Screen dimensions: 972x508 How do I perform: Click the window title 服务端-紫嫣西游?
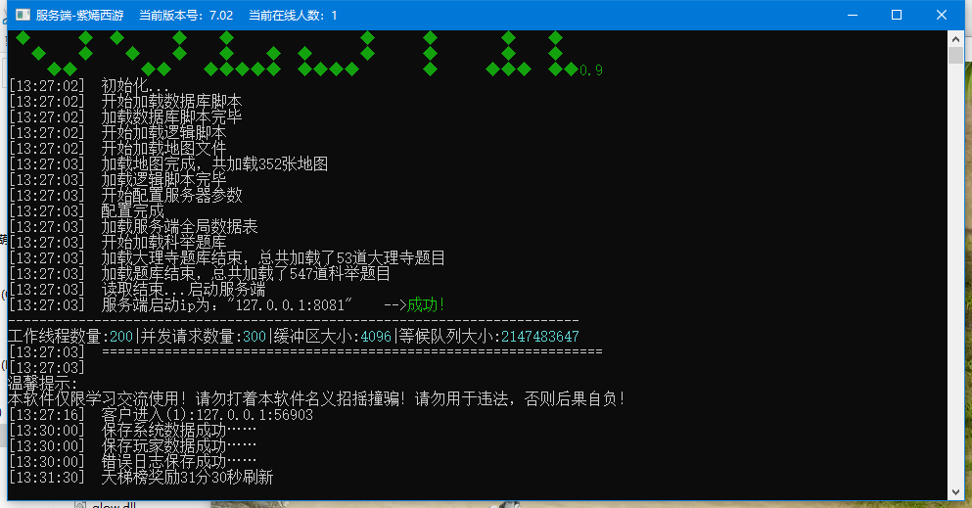coord(80,16)
